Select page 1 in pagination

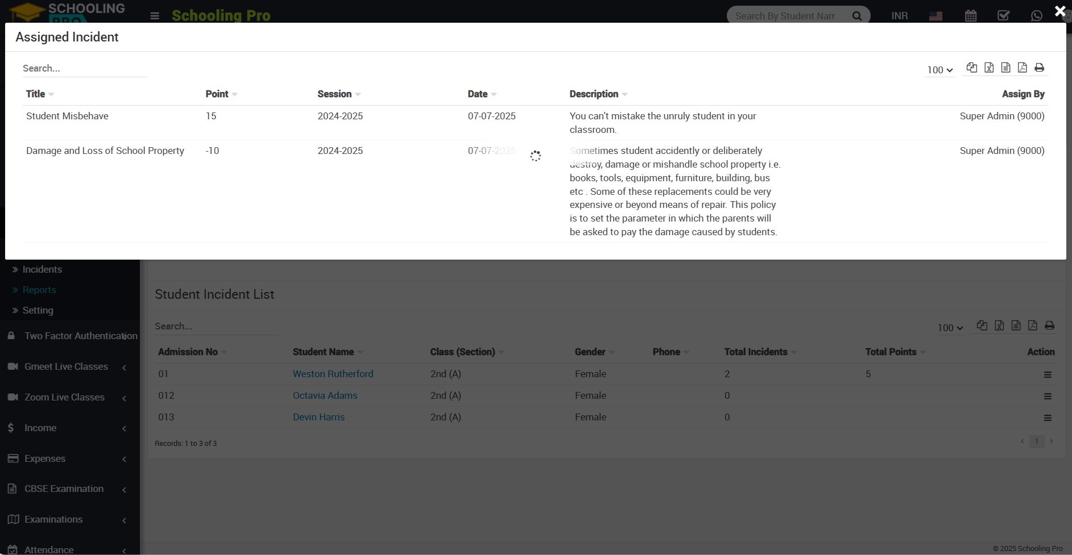[1037, 441]
